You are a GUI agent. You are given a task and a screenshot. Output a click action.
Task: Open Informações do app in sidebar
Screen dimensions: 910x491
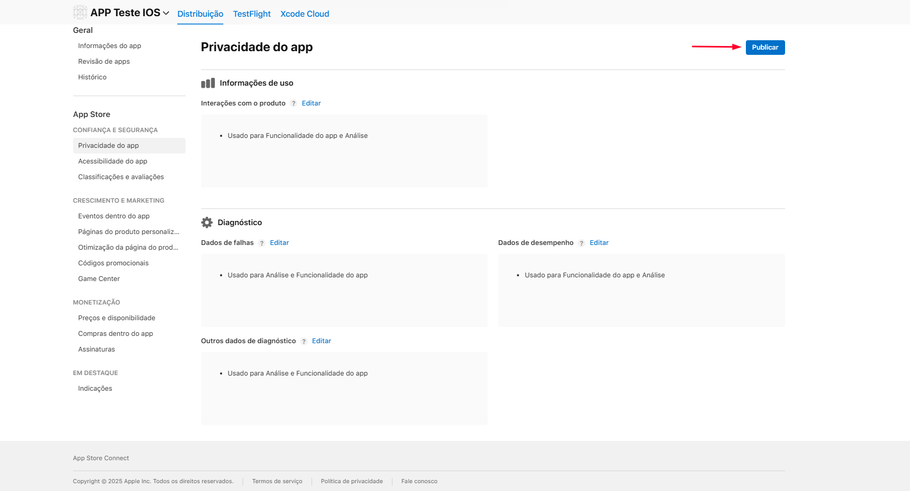pos(110,46)
